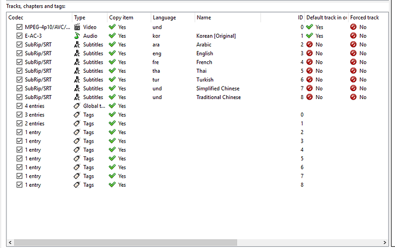Click the scrollbar right arrow
Viewport: 395px width, 248px height.
tap(385, 242)
